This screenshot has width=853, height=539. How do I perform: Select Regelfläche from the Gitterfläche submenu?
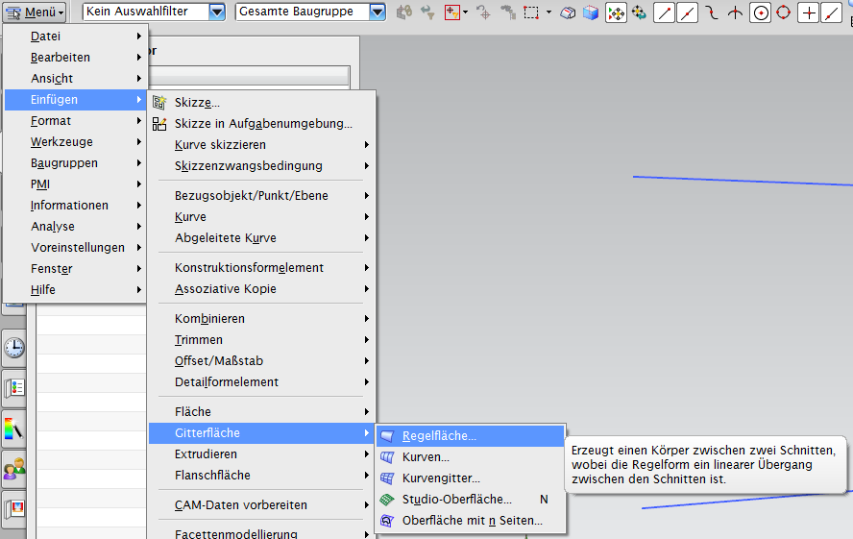(x=439, y=436)
